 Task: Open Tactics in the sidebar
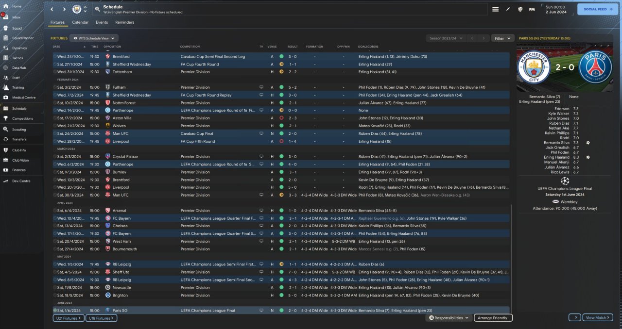click(17, 58)
